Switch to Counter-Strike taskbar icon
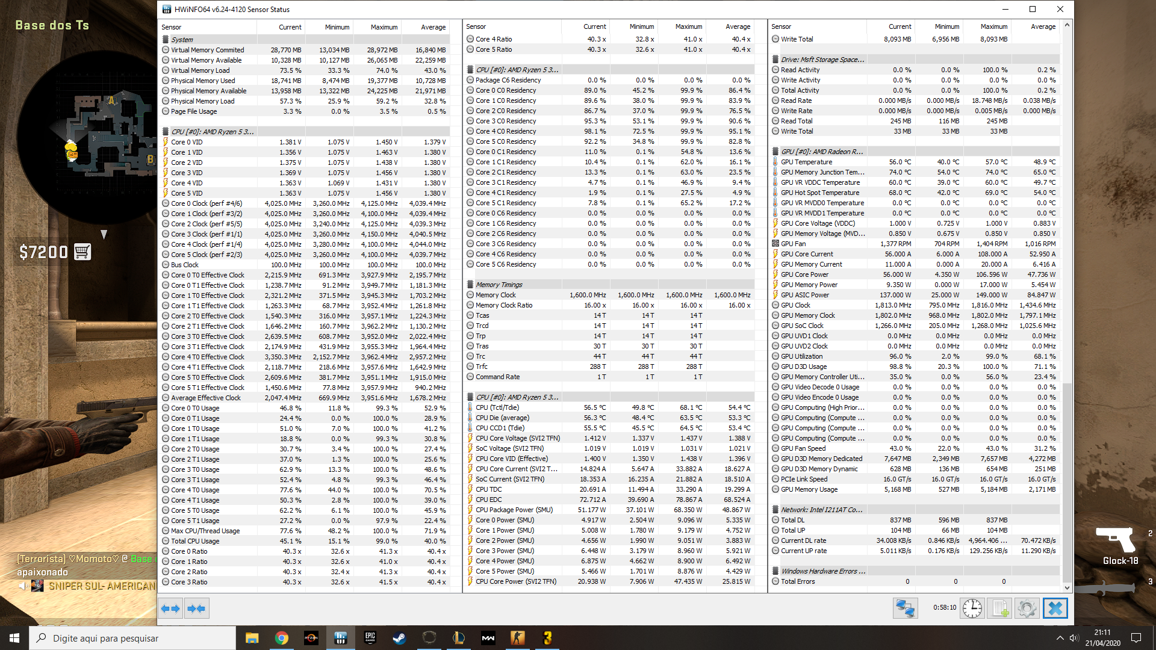The image size is (1156, 650). tap(517, 638)
